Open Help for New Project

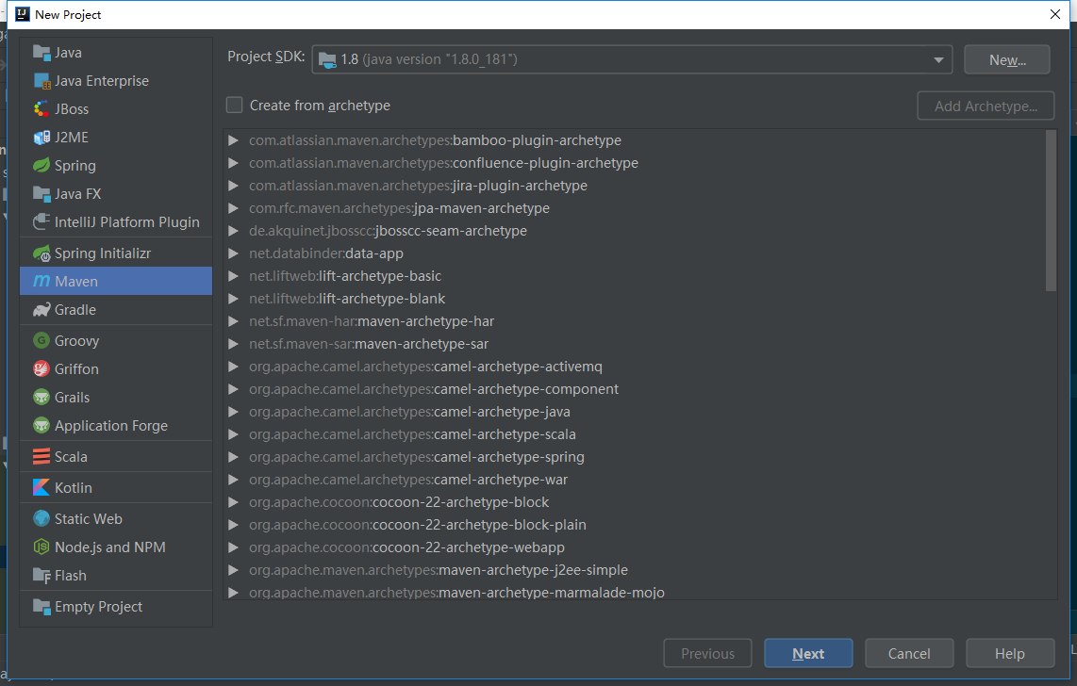1010,653
